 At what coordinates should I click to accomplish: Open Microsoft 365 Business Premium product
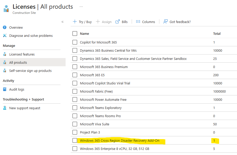pos(104,67)
